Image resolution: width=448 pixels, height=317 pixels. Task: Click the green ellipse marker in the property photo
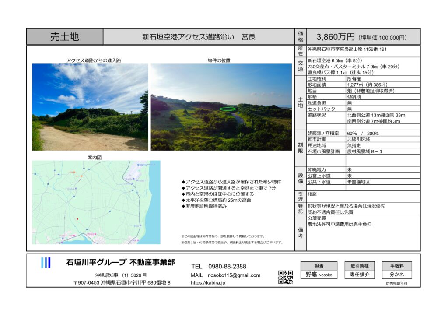pos(227,109)
